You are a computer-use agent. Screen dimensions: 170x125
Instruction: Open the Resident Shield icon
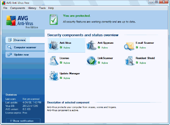129,61
